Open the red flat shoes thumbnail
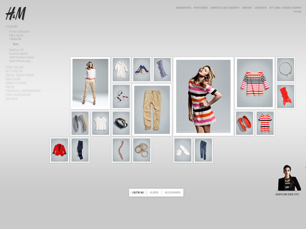The width and height of the screenshot is (306, 229). 244,123
